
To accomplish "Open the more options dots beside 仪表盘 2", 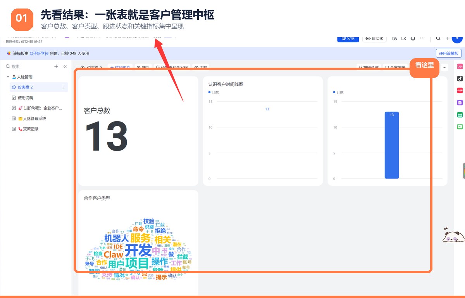I will [x=63, y=87].
